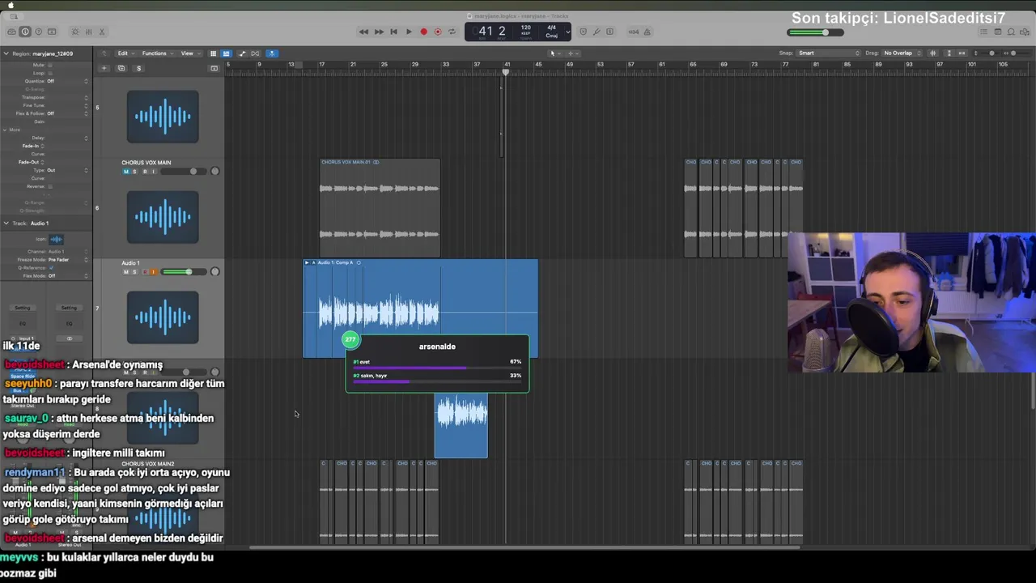This screenshot has height=583, width=1036.
Task: Open LCD display mode dropdown arrow
Action: point(567,32)
